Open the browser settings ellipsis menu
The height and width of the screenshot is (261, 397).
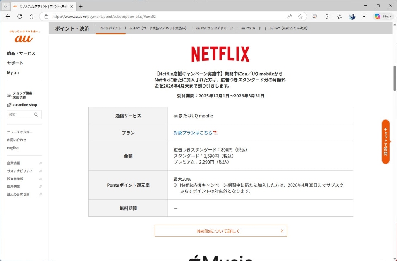[364, 17]
